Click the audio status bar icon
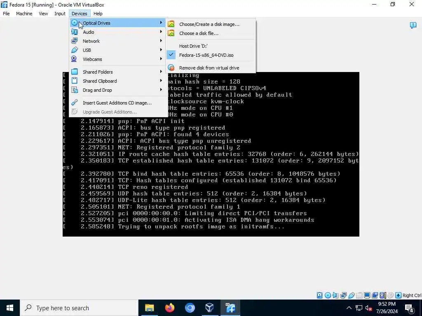This screenshot has width=422, height=316. coord(335,295)
